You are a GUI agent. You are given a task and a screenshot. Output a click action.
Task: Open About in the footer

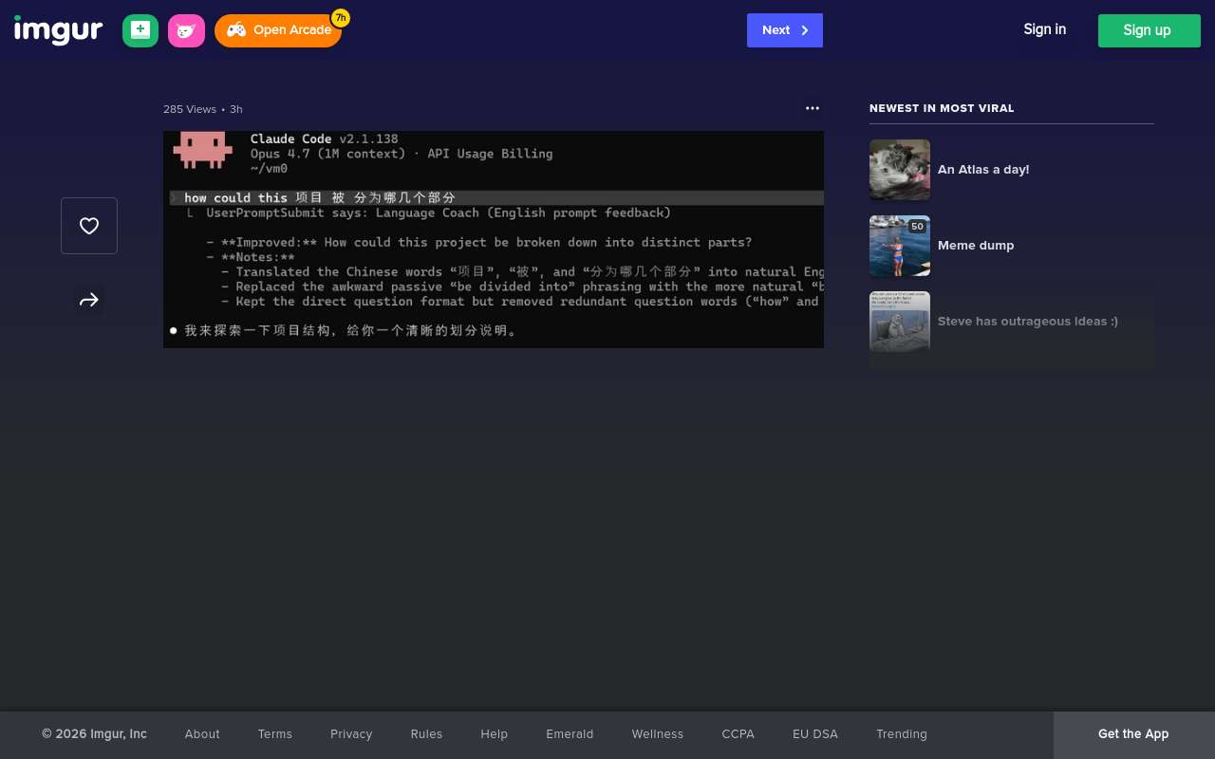pos(202,734)
